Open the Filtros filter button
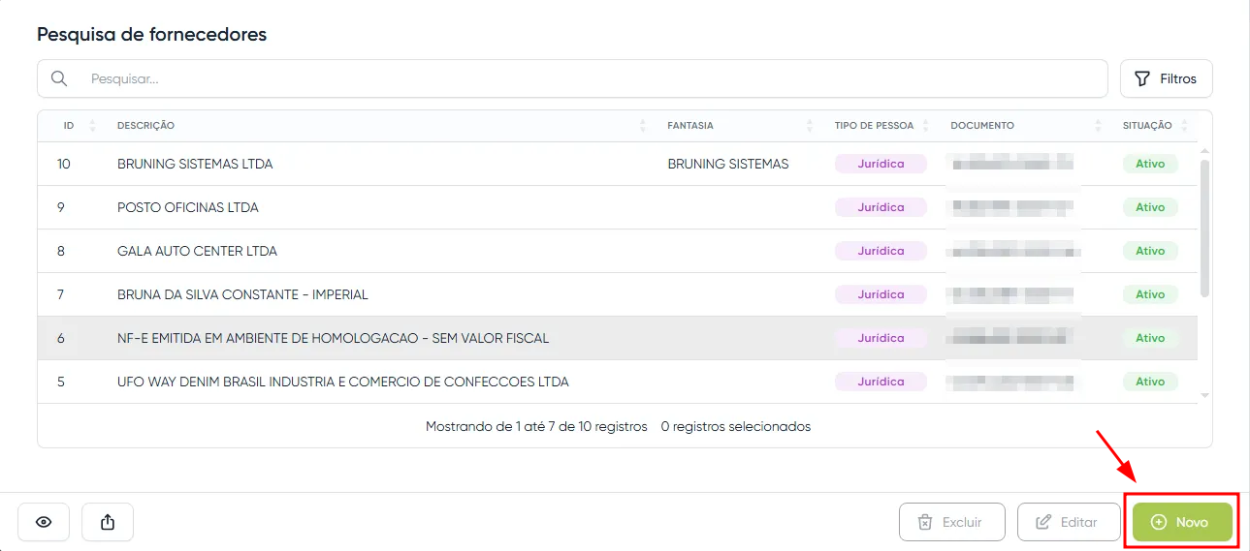The height and width of the screenshot is (551, 1250). [x=1166, y=78]
